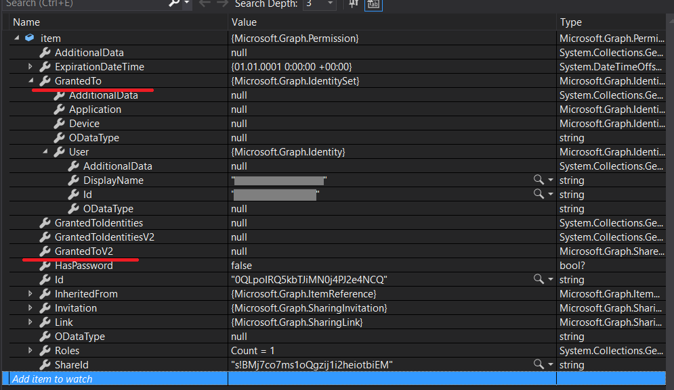The width and height of the screenshot is (674, 390).
Task: Click the wrench icon next to GrantedToIdentities
Action: click(x=45, y=222)
